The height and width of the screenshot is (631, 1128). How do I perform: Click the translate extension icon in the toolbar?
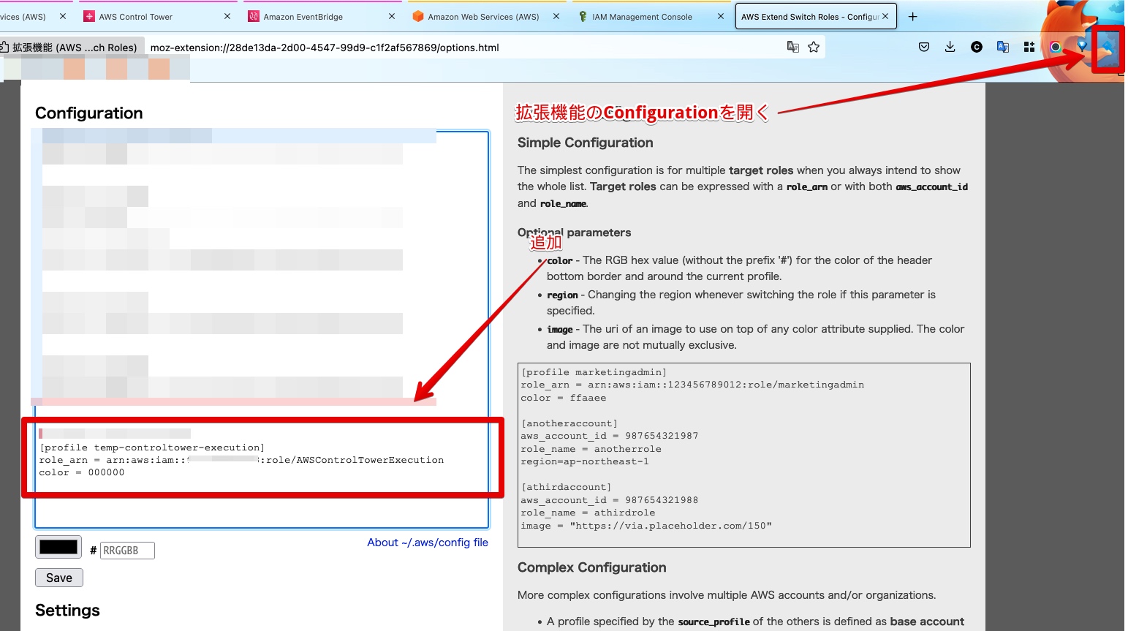click(x=1002, y=46)
